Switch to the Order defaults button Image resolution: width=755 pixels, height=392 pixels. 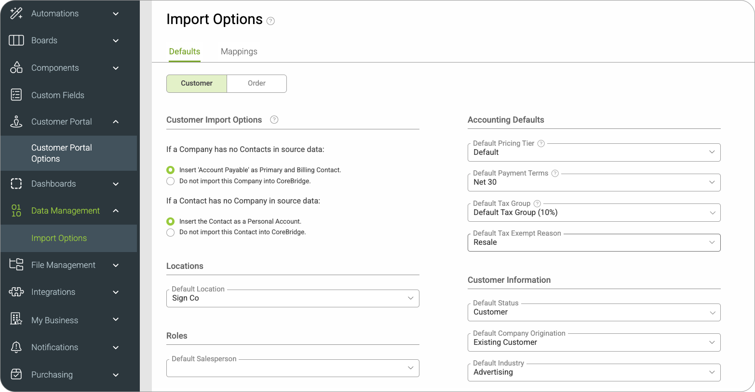coord(256,83)
